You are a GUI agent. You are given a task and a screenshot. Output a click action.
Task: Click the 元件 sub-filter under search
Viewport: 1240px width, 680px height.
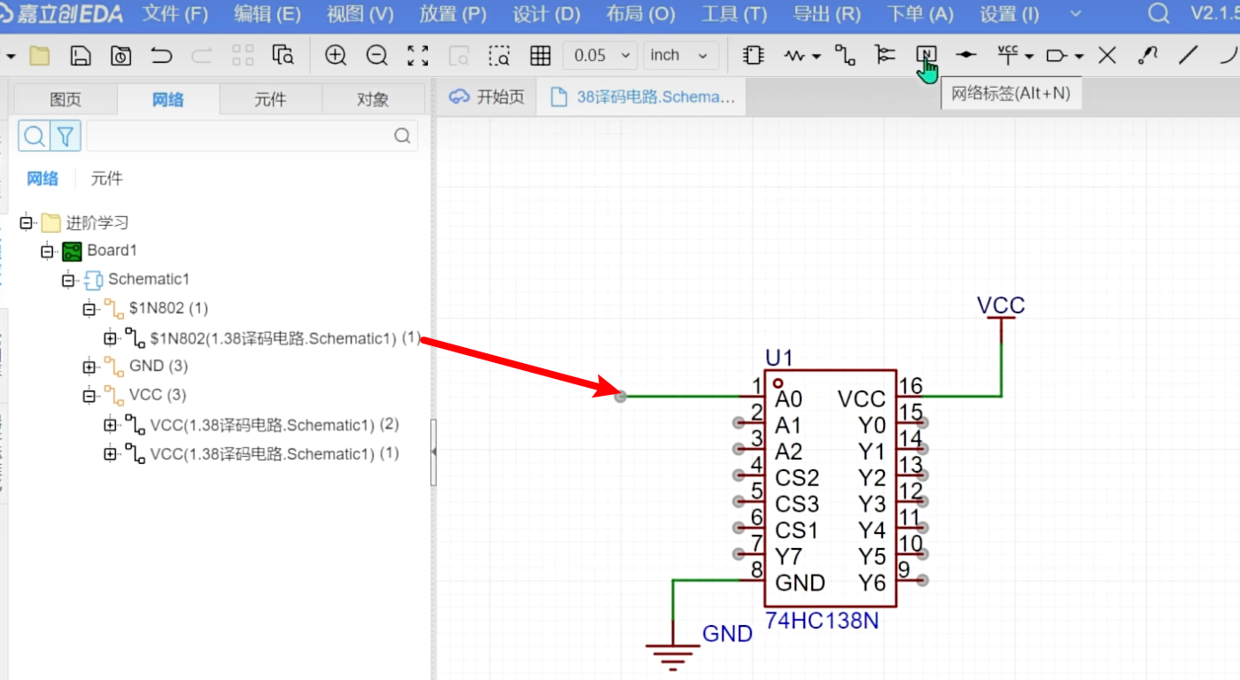[x=106, y=179]
